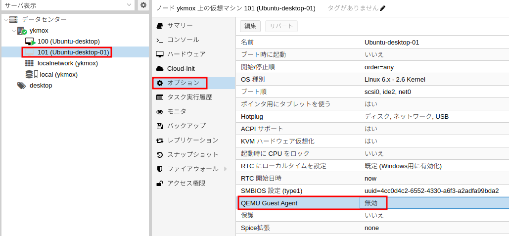Select the 名前 option row
The height and width of the screenshot is (236, 509).
click(x=372, y=42)
